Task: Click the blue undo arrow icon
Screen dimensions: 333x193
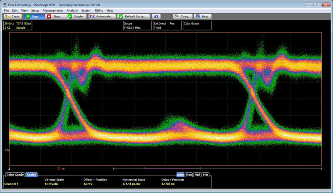Action: (x=156, y=16)
